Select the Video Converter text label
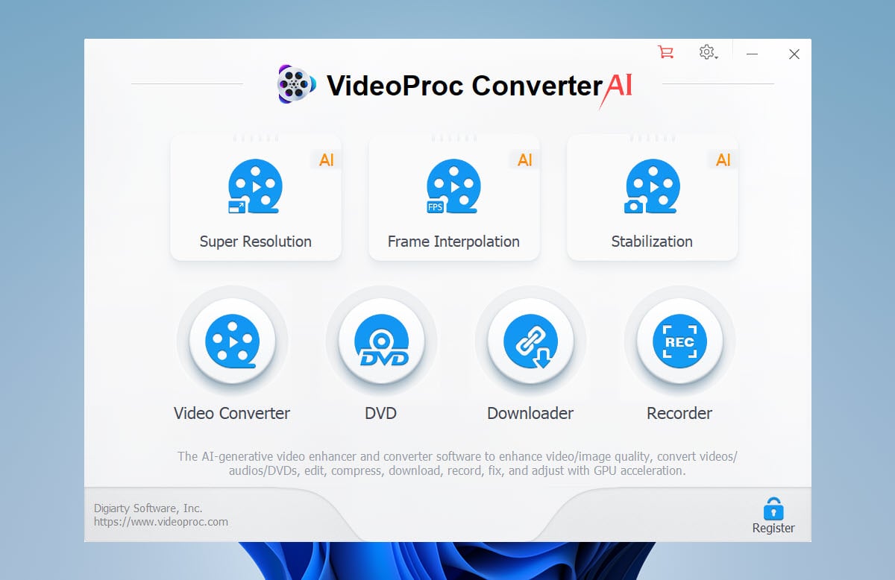The height and width of the screenshot is (580, 895). coord(232,413)
